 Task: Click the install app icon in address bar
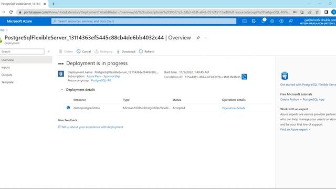[302, 12]
